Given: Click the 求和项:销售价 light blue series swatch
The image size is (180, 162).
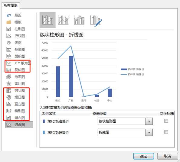Looking at the screenshot, I should 44,132.
